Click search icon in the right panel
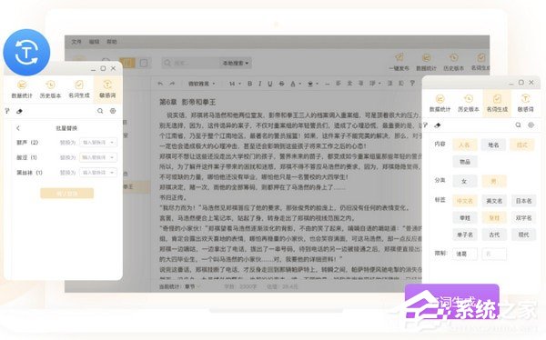Screen dimensions: 546x340 point(518,125)
